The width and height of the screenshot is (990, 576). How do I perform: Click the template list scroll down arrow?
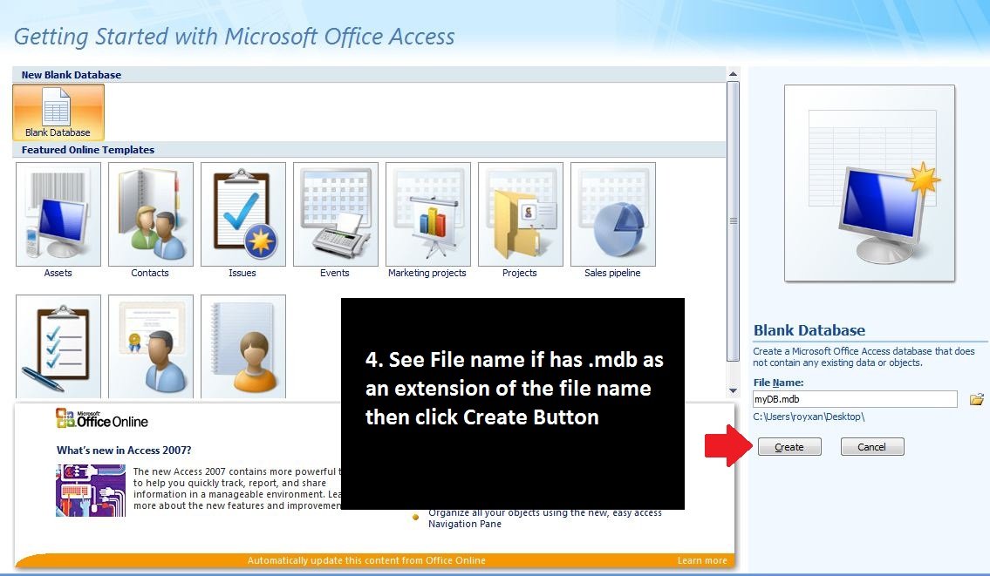pyautogui.click(x=733, y=391)
